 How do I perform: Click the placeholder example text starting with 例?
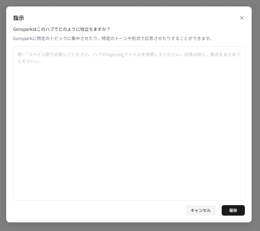(93, 55)
